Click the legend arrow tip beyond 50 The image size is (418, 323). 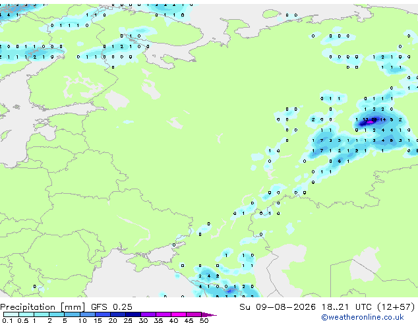point(209,314)
